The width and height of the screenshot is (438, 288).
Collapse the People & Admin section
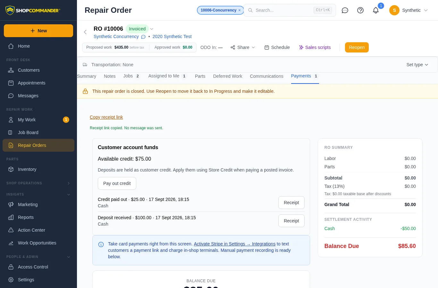pos(38,257)
